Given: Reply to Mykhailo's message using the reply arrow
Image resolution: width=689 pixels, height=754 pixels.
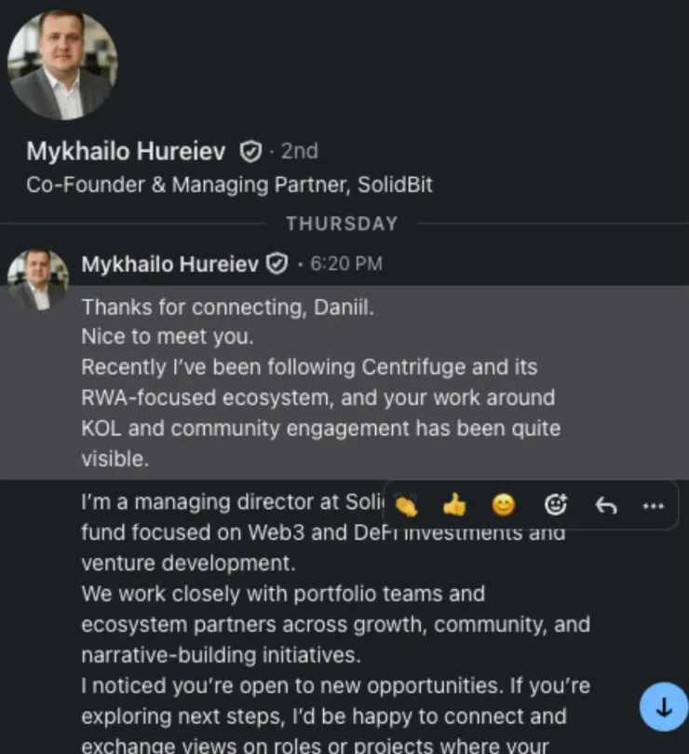Looking at the screenshot, I should click(x=605, y=505).
